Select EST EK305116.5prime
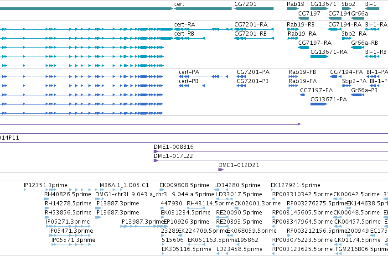The image size is (388, 256). coord(163,254)
